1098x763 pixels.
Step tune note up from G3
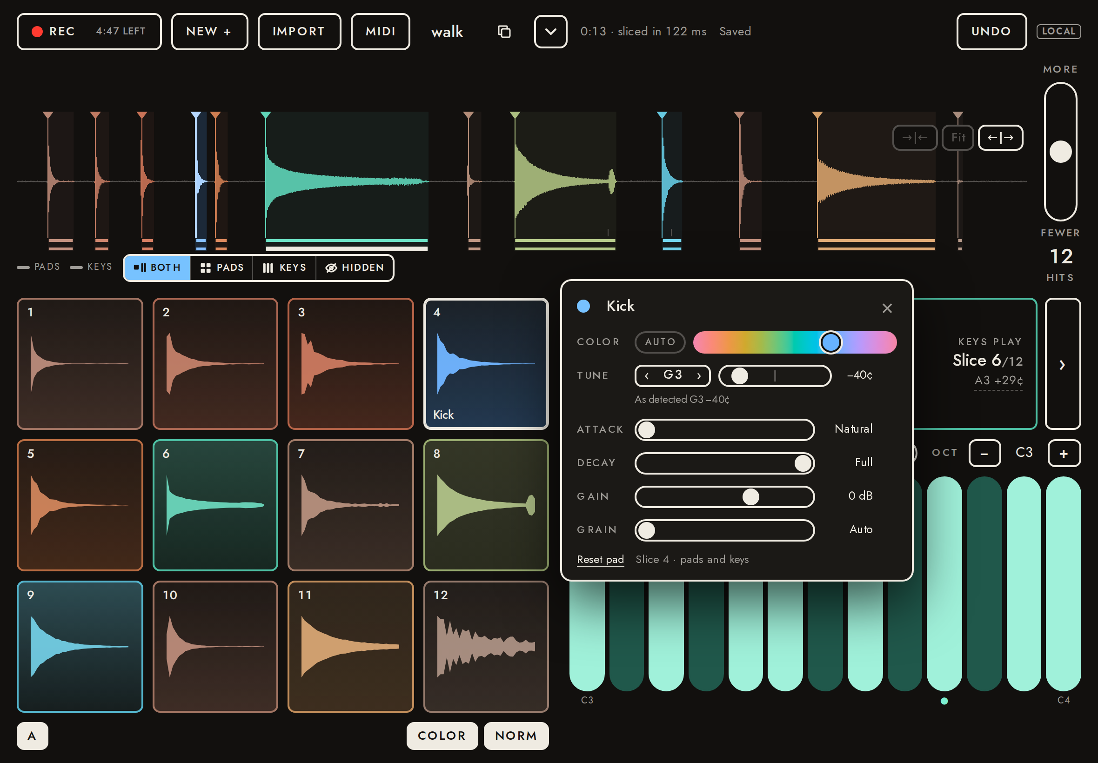click(x=699, y=376)
